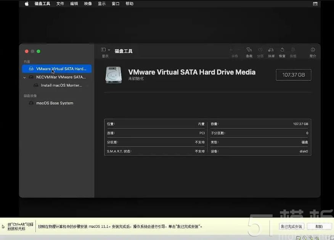Open the 影像 menu in the menu bar
This screenshot has height=240, width=334.
(x=88, y=3)
